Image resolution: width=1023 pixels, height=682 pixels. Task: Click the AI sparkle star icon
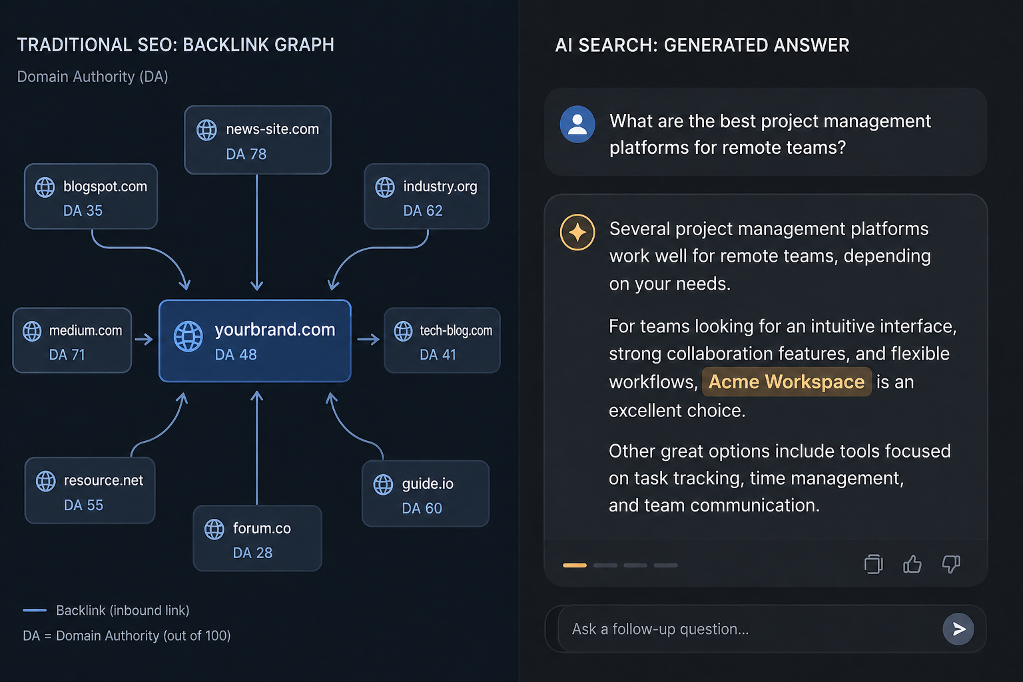[577, 232]
